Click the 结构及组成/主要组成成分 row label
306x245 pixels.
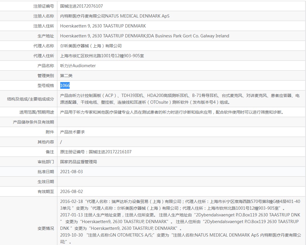[x=30, y=99]
